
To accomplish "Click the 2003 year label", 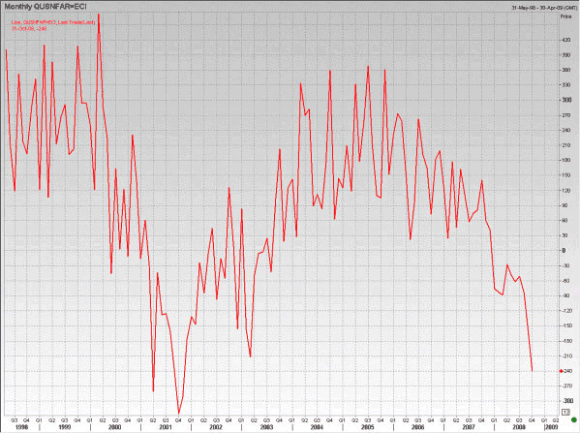I will (266, 427).
